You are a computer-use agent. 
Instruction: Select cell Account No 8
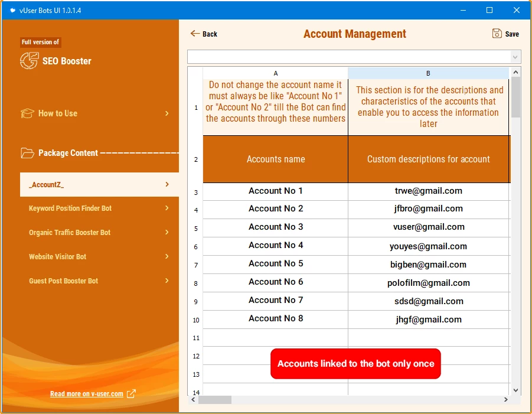coord(276,319)
